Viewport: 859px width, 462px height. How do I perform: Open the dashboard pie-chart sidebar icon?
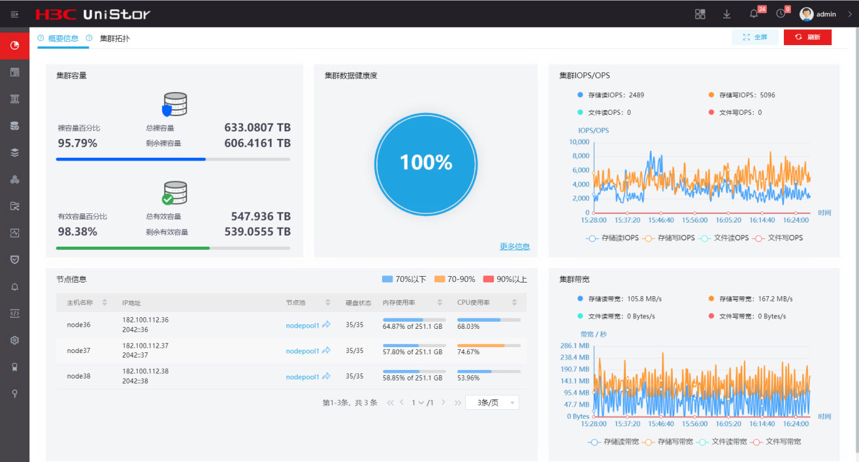(14, 46)
